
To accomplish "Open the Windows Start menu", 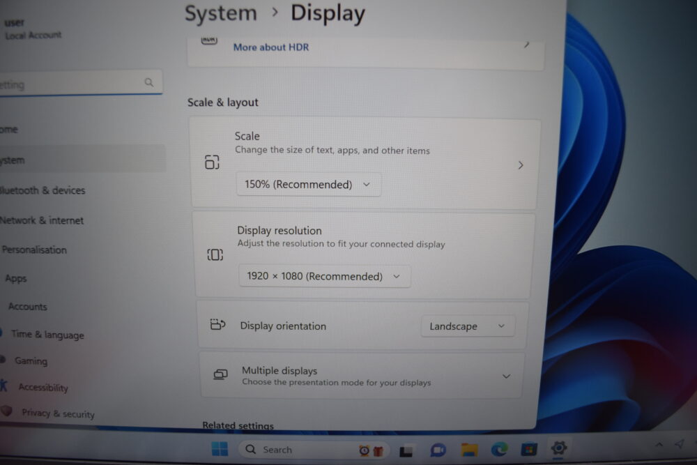I will tap(220, 449).
